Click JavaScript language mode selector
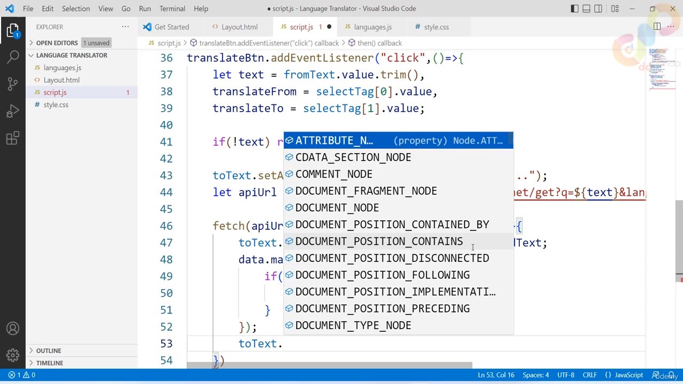 (624, 375)
